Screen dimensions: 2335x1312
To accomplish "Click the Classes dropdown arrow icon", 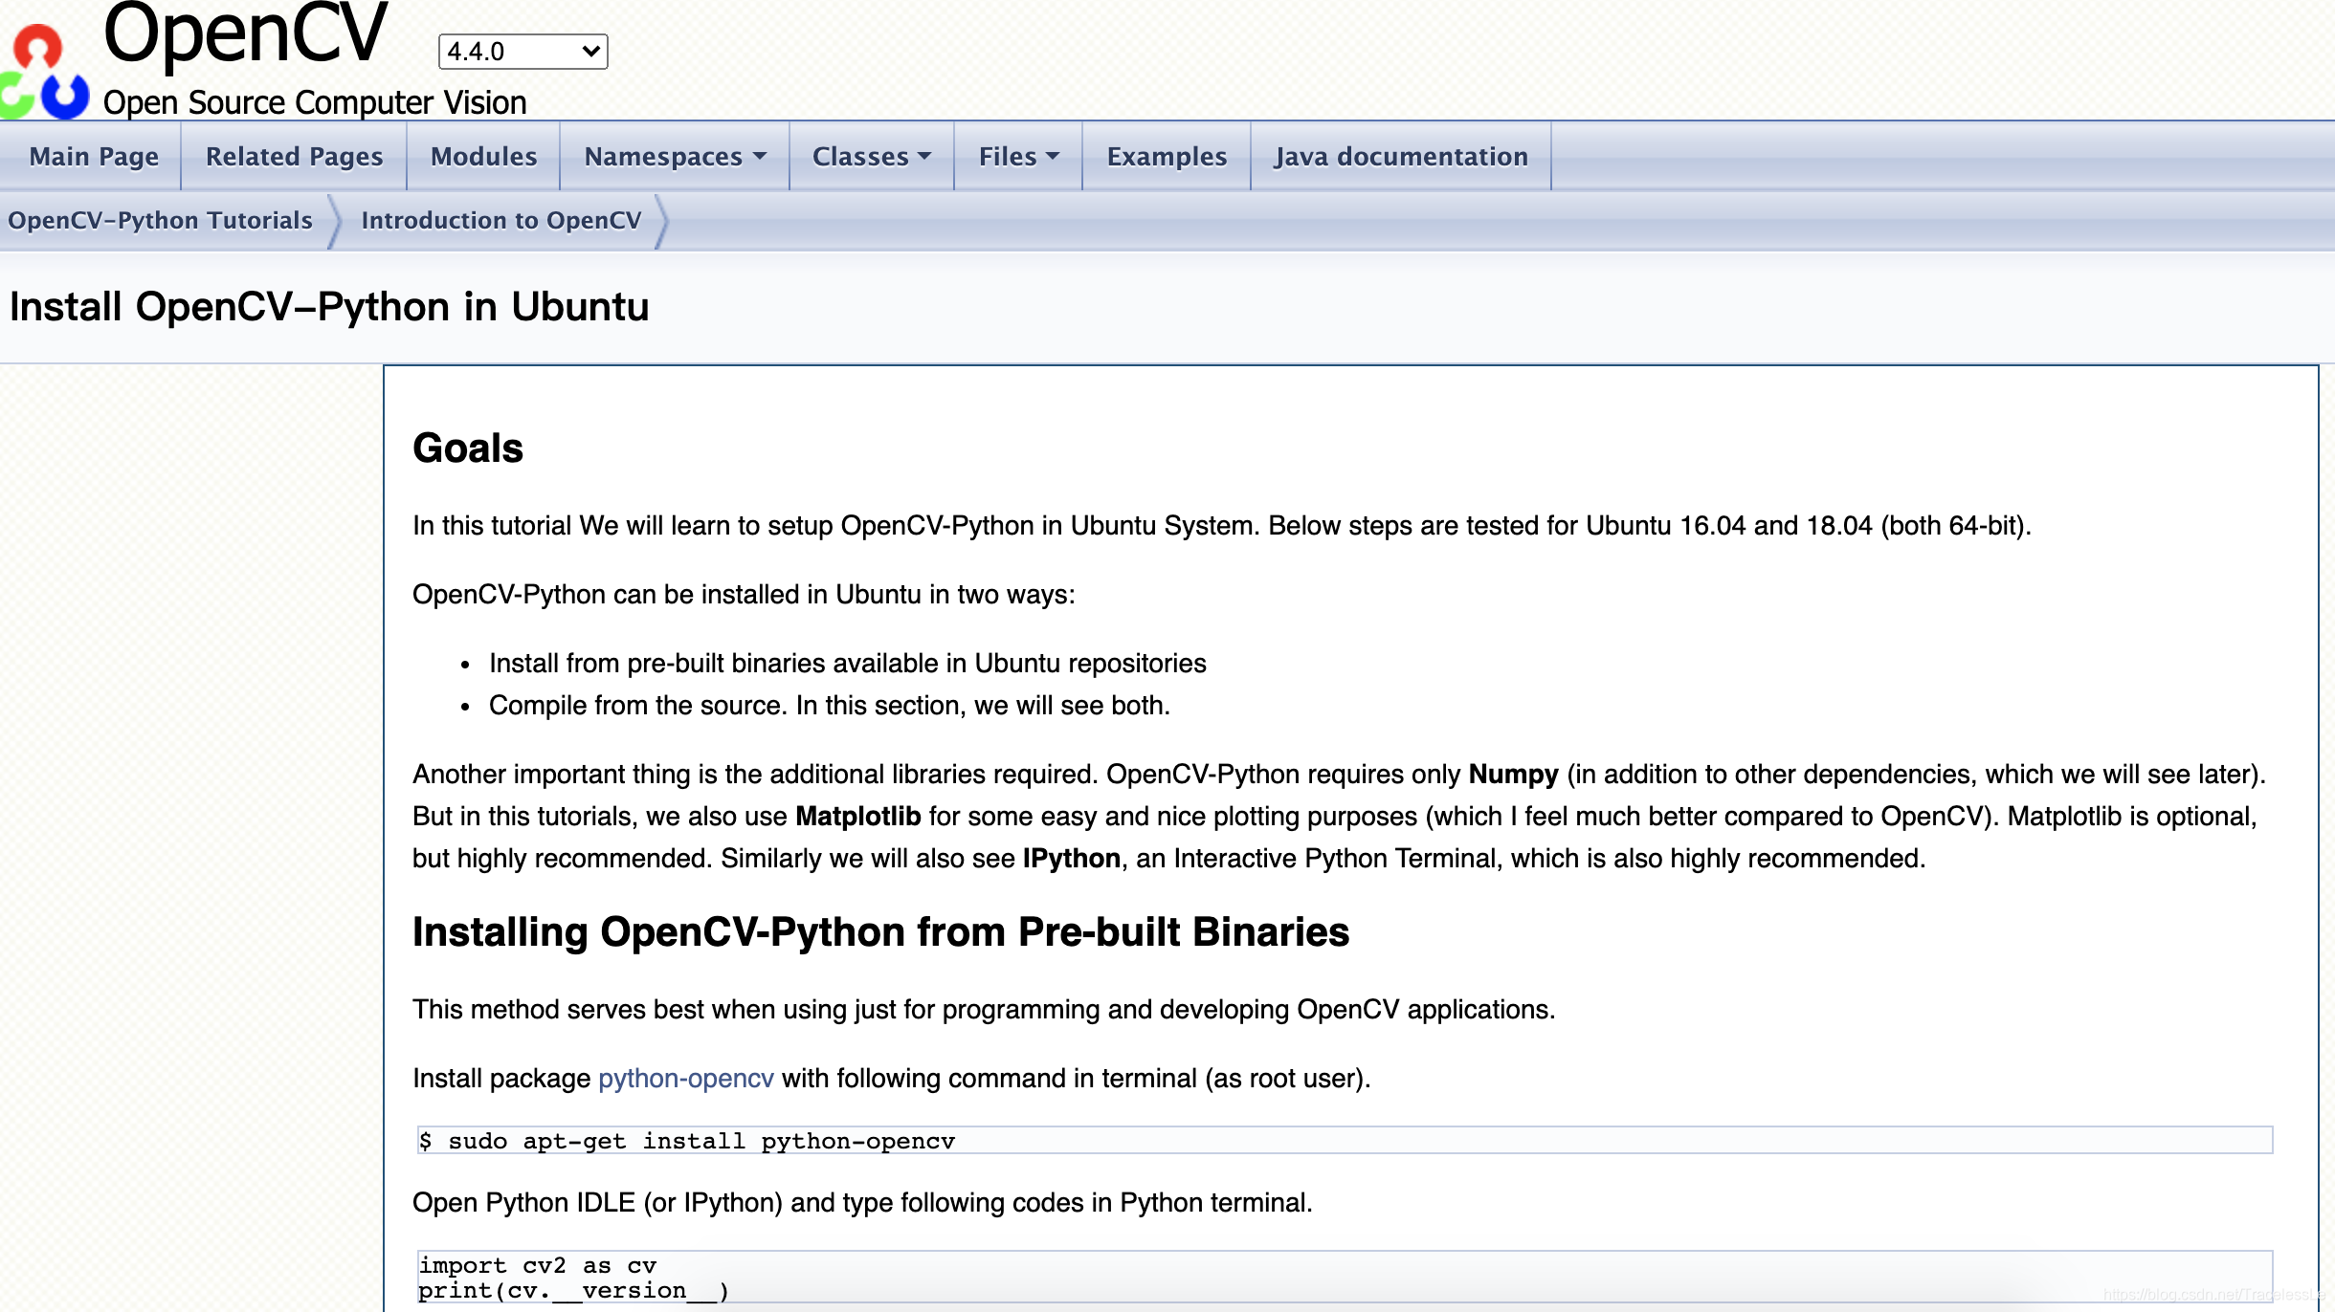I will click(x=924, y=156).
